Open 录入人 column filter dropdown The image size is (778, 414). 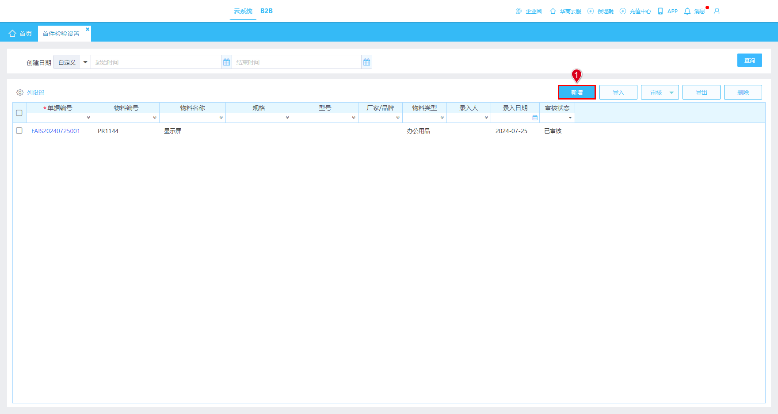pyautogui.click(x=486, y=118)
